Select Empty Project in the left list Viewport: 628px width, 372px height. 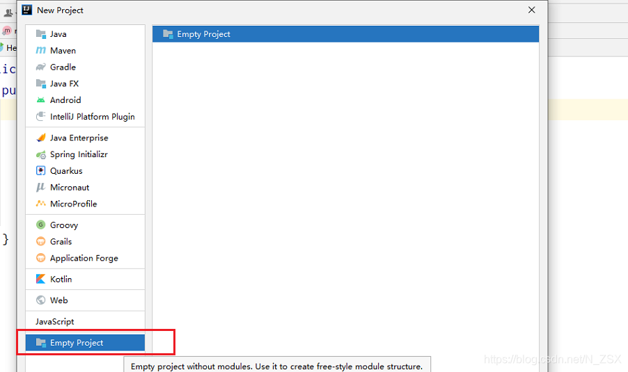86,342
